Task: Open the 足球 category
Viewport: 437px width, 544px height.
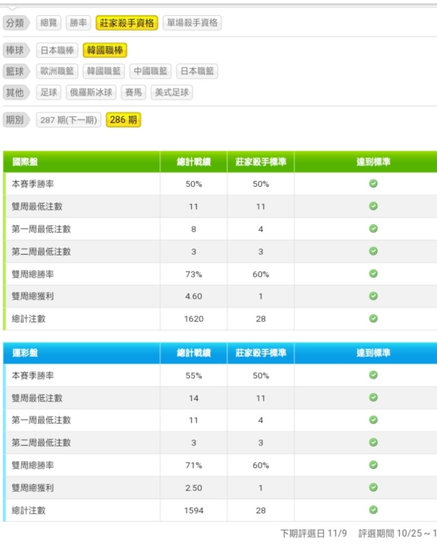Action: (49, 92)
